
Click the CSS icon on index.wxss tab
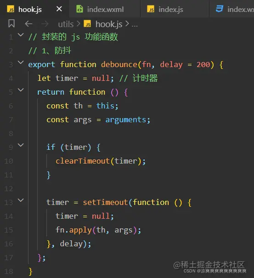pyautogui.click(x=220, y=9)
